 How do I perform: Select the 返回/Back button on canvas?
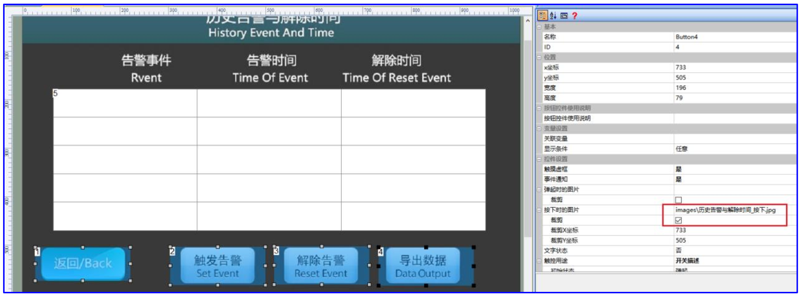pos(83,264)
